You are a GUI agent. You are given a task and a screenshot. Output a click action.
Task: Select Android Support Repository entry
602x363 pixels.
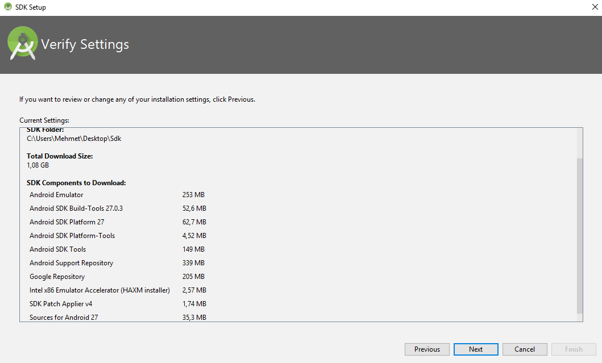pyautogui.click(x=72, y=263)
